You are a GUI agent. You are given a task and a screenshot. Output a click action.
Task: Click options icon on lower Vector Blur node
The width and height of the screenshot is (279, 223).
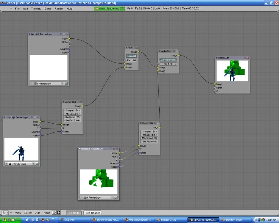(158, 123)
